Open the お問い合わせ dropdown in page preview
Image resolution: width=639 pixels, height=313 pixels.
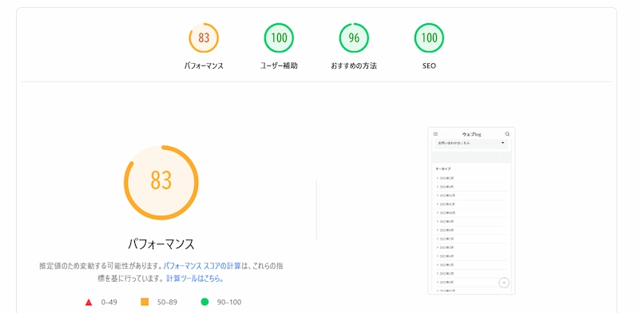click(x=471, y=143)
